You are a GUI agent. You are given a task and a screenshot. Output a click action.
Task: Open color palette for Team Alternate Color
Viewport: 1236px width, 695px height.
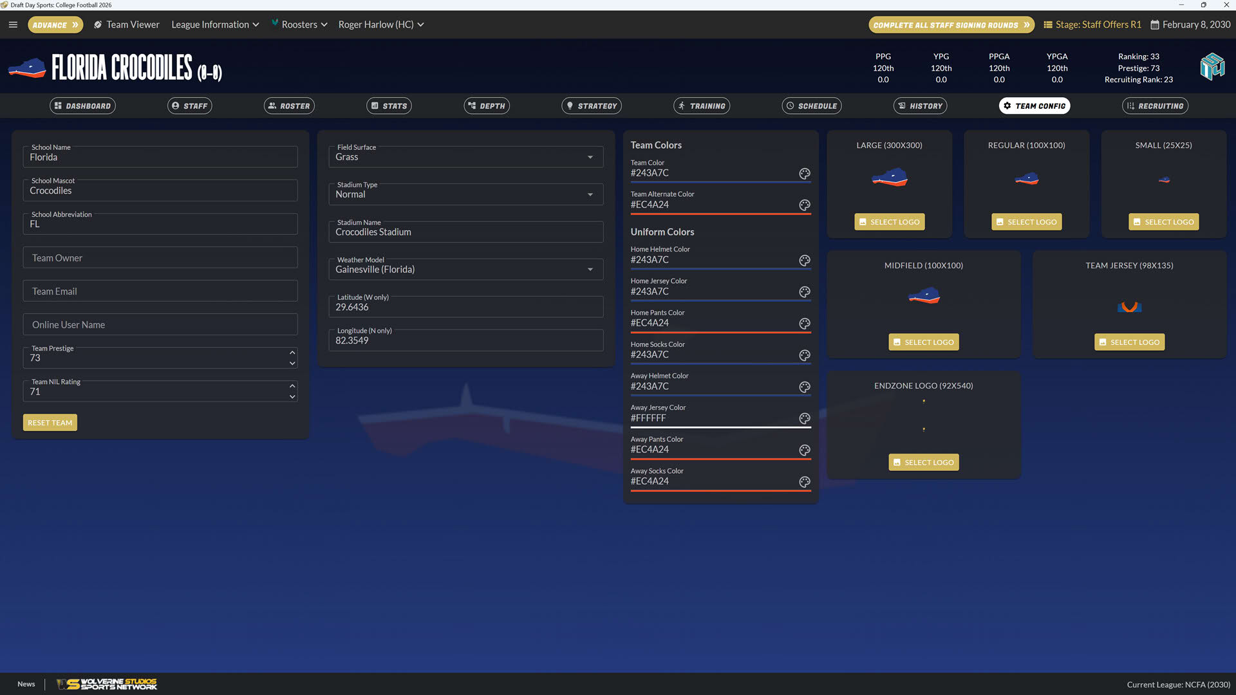(x=805, y=205)
